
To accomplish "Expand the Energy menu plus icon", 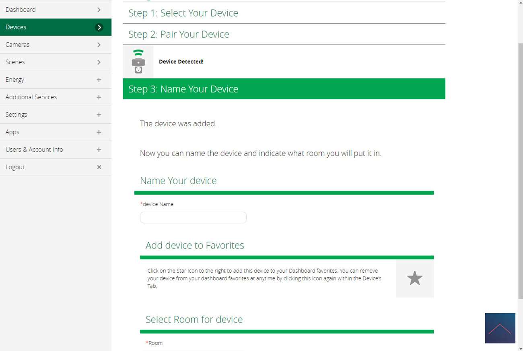I will [99, 80].
